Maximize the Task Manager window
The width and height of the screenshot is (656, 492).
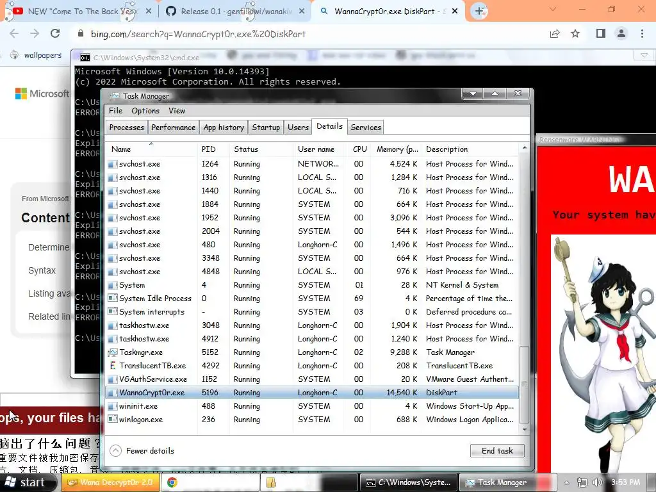[x=495, y=94]
